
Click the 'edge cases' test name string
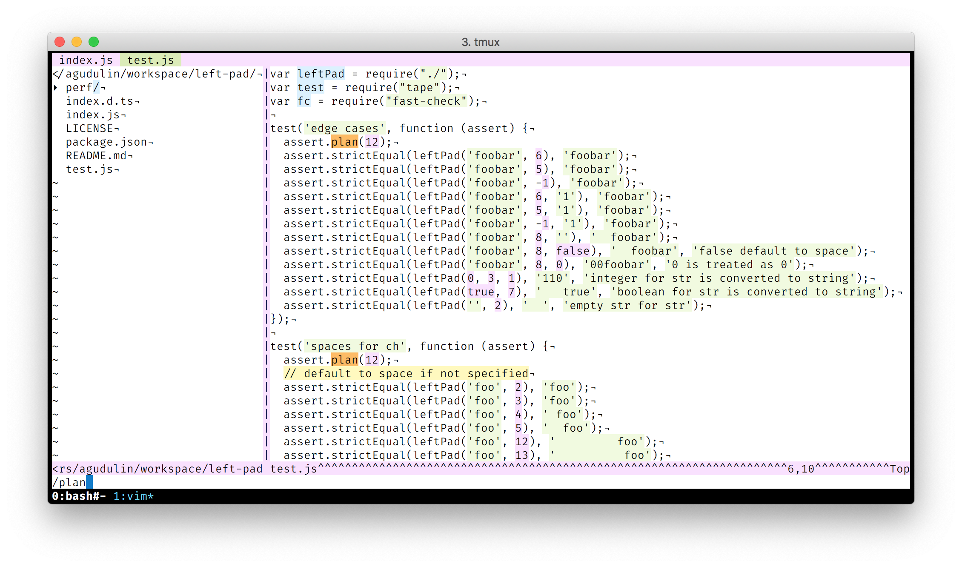(x=345, y=129)
